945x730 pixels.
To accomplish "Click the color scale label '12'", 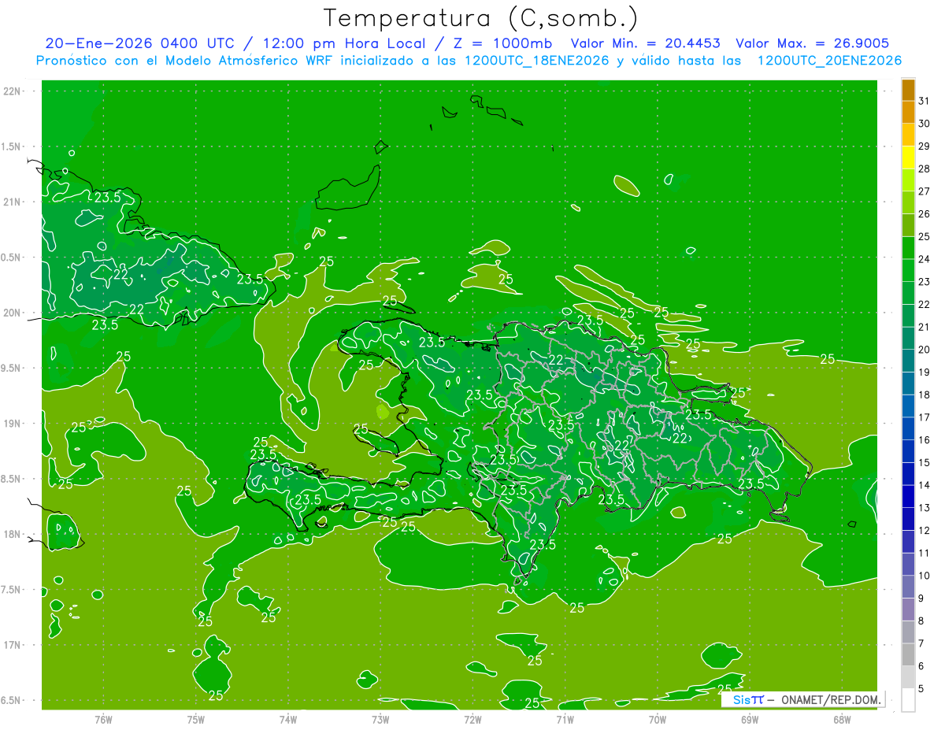I will coord(925,531).
